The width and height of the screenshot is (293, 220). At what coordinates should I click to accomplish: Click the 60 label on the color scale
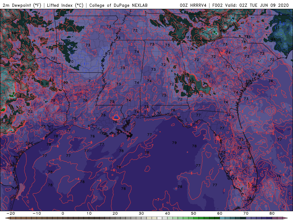(x=220, y=213)
